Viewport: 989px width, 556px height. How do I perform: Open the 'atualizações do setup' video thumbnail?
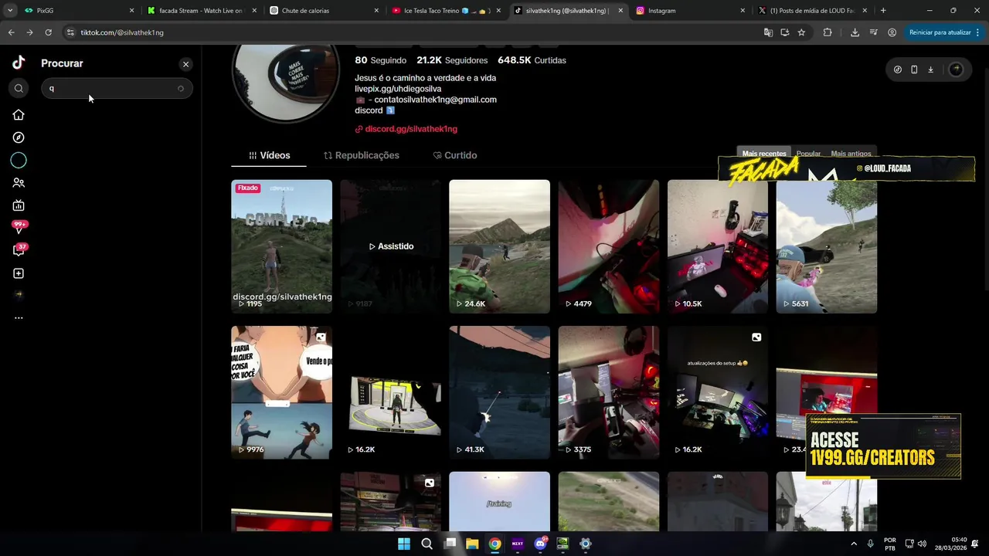tap(717, 392)
